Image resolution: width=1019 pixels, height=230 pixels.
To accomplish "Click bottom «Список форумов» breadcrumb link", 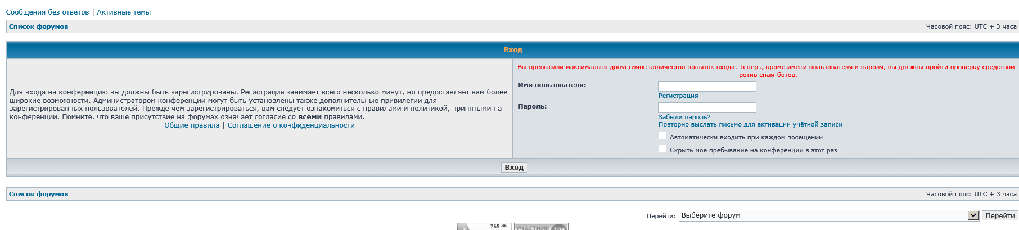I will pyautogui.click(x=39, y=194).
